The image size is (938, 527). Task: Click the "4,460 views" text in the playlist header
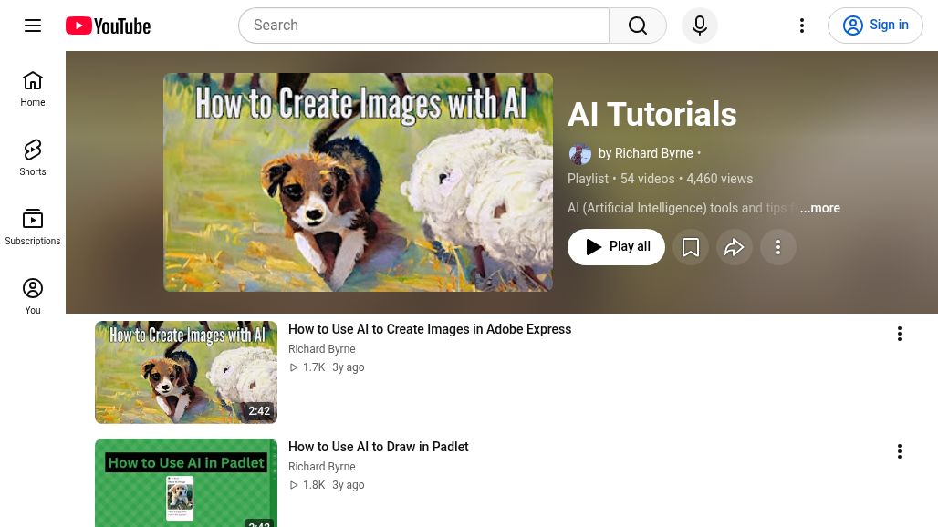point(720,179)
